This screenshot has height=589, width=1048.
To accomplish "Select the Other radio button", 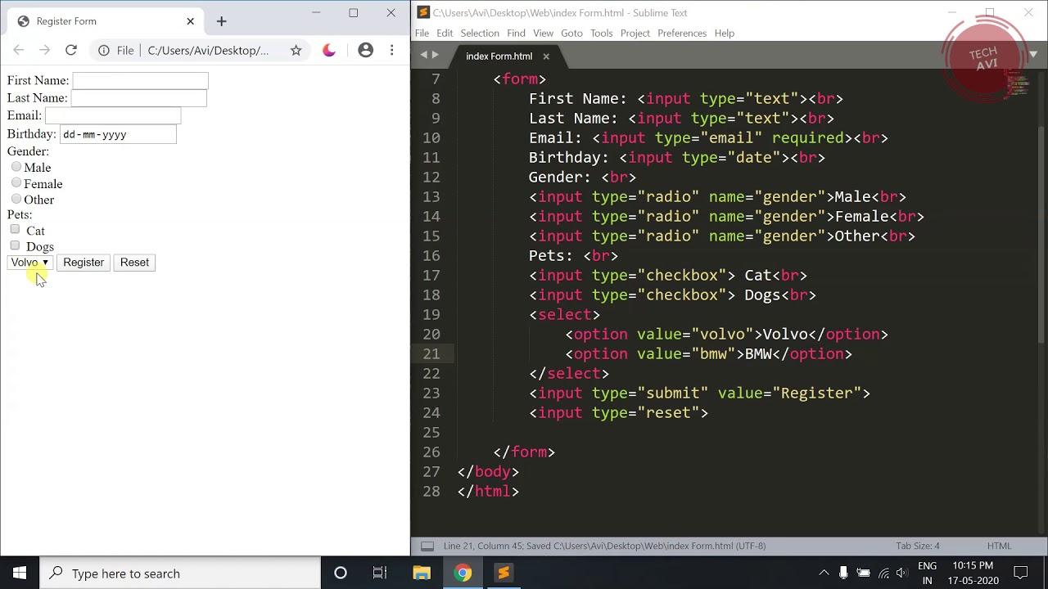I will (16, 199).
